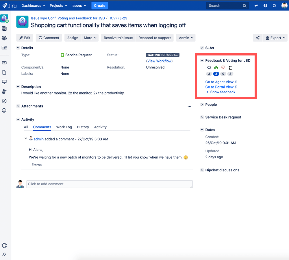Click the large project avatar beside the title
289x260 pixels.
coord(22,22)
